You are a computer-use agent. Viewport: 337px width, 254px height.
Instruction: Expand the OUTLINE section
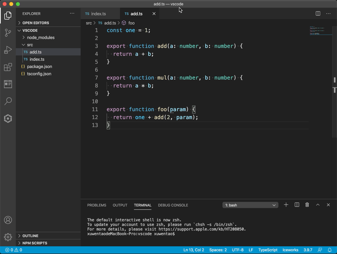(x=30, y=236)
